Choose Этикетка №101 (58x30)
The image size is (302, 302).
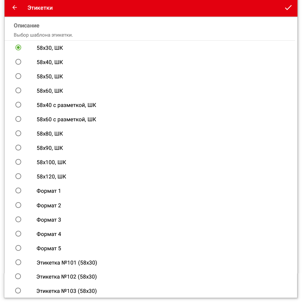click(18, 263)
